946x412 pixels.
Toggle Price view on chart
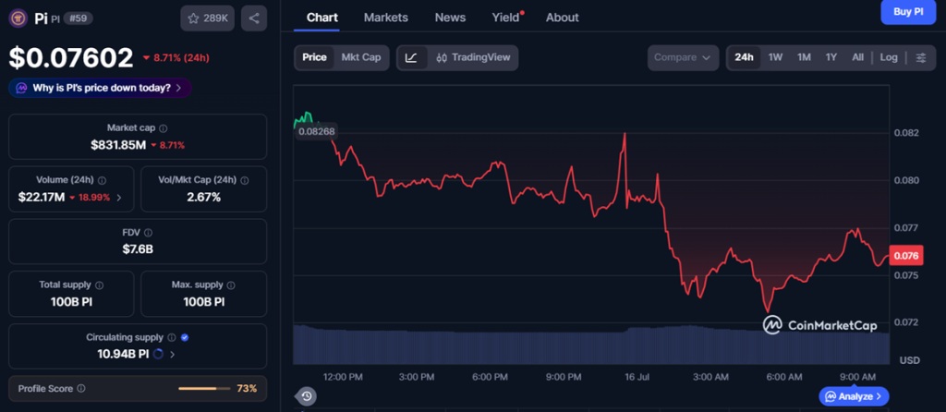(x=314, y=58)
